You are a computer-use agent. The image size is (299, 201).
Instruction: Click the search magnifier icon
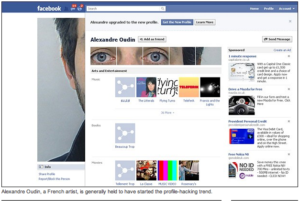tap(163, 9)
